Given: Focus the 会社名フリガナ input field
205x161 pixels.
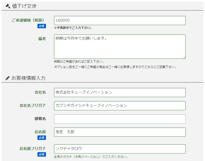Looking at the screenshot, I should [x=120, y=106].
